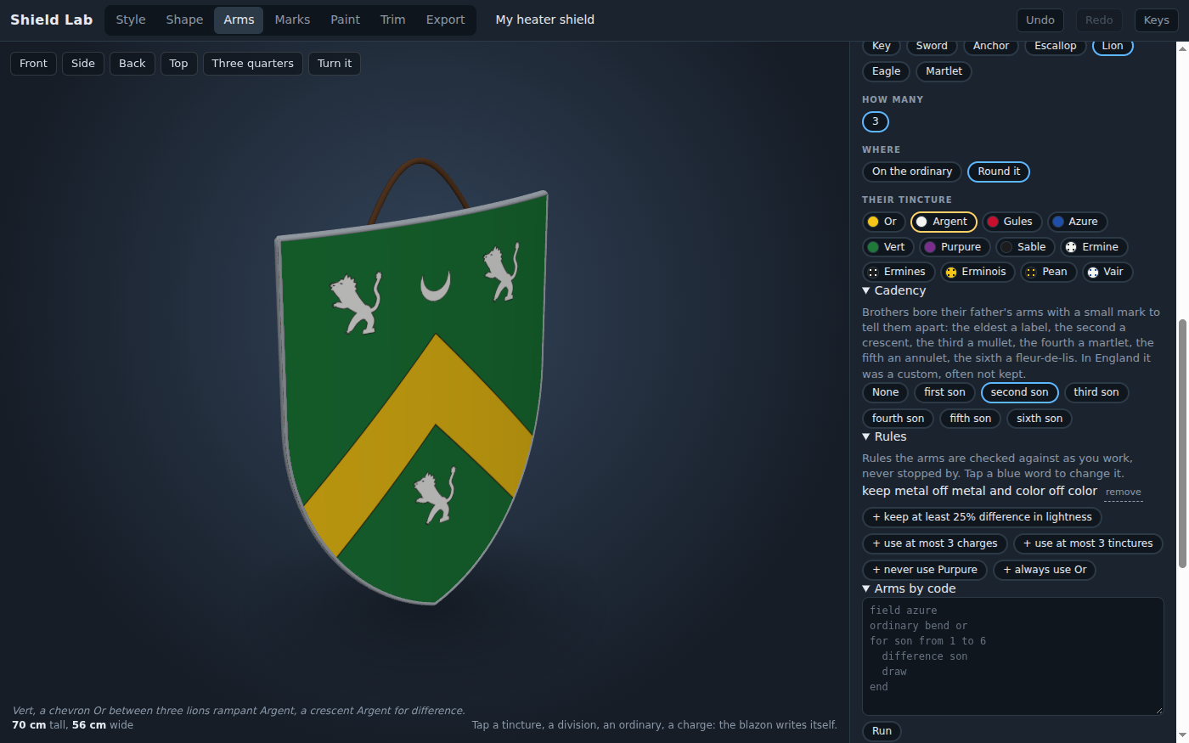This screenshot has width=1189, height=743.
Task: Choose the Martlet charge
Action: (944, 71)
